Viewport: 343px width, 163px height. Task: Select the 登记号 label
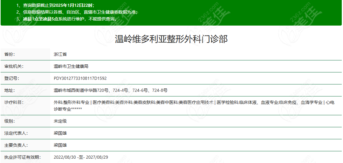pyautogui.click(x=12, y=78)
